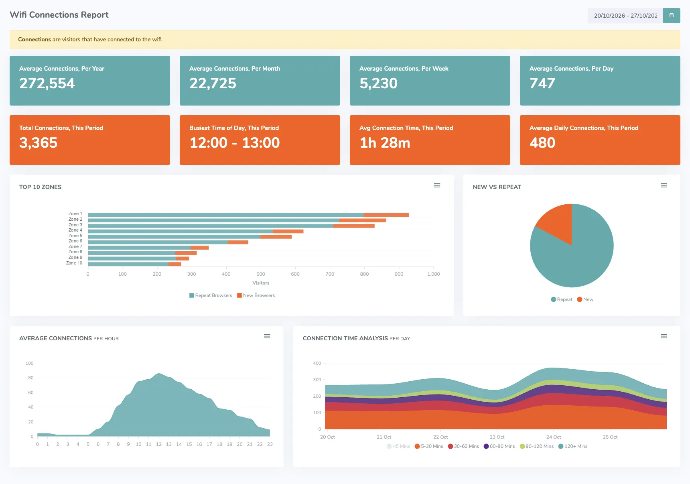Screen dimensions: 690x484
Task: Click the Average Connections Per Week card
Action: click(430, 81)
